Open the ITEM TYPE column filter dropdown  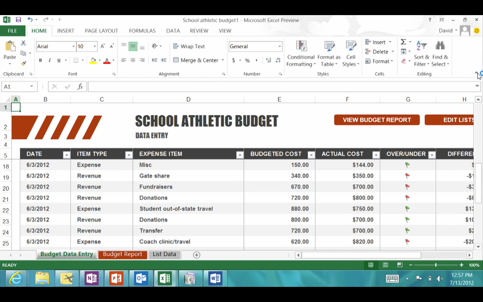tap(128, 155)
